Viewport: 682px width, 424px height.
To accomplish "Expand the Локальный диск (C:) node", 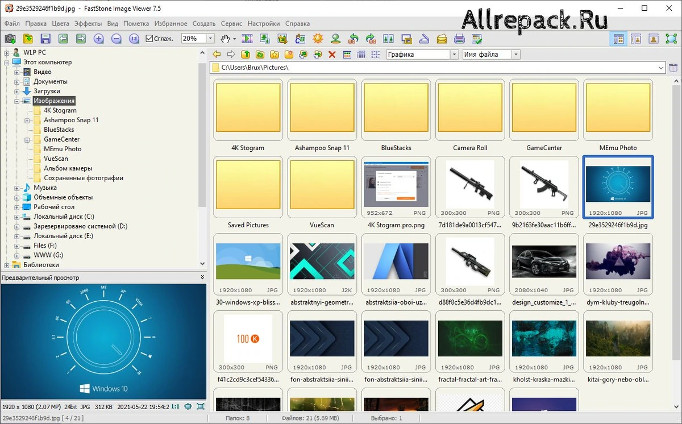I will tap(17, 217).
